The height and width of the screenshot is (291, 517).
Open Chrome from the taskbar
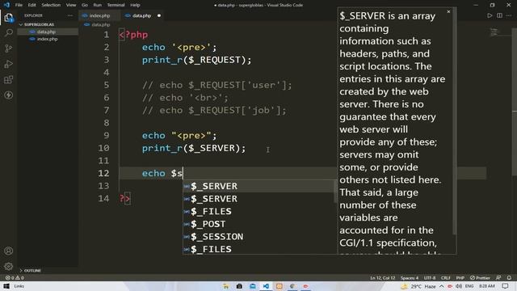point(292,286)
